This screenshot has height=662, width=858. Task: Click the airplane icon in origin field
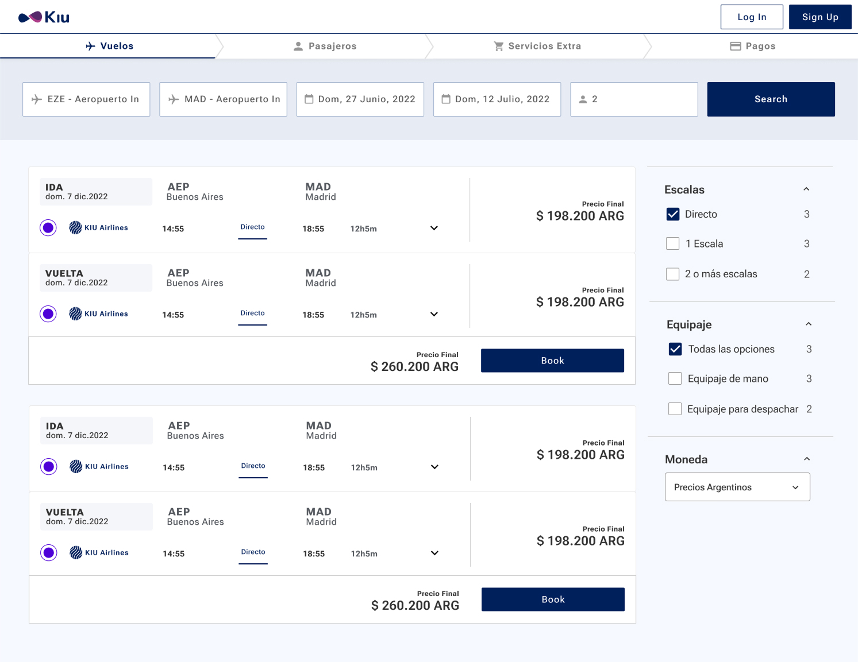(37, 99)
